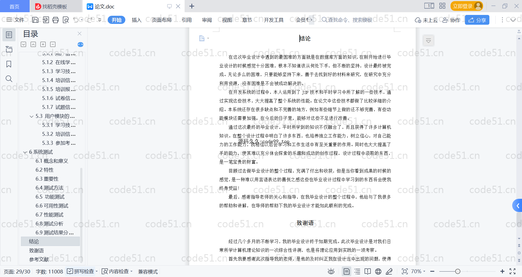This screenshot has height=277, width=522.
Task: Click the page icon beside the document margin
Action: [x=202, y=38]
